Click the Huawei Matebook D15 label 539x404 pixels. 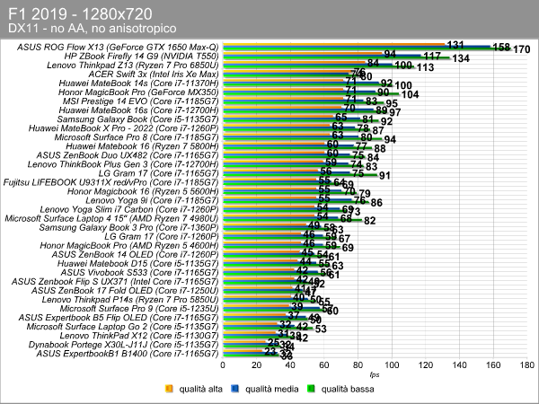click(x=137, y=263)
